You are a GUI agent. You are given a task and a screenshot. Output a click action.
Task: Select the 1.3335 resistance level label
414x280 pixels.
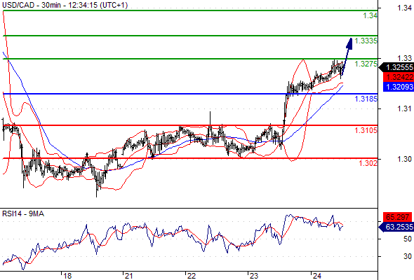click(x=366, y=41)
